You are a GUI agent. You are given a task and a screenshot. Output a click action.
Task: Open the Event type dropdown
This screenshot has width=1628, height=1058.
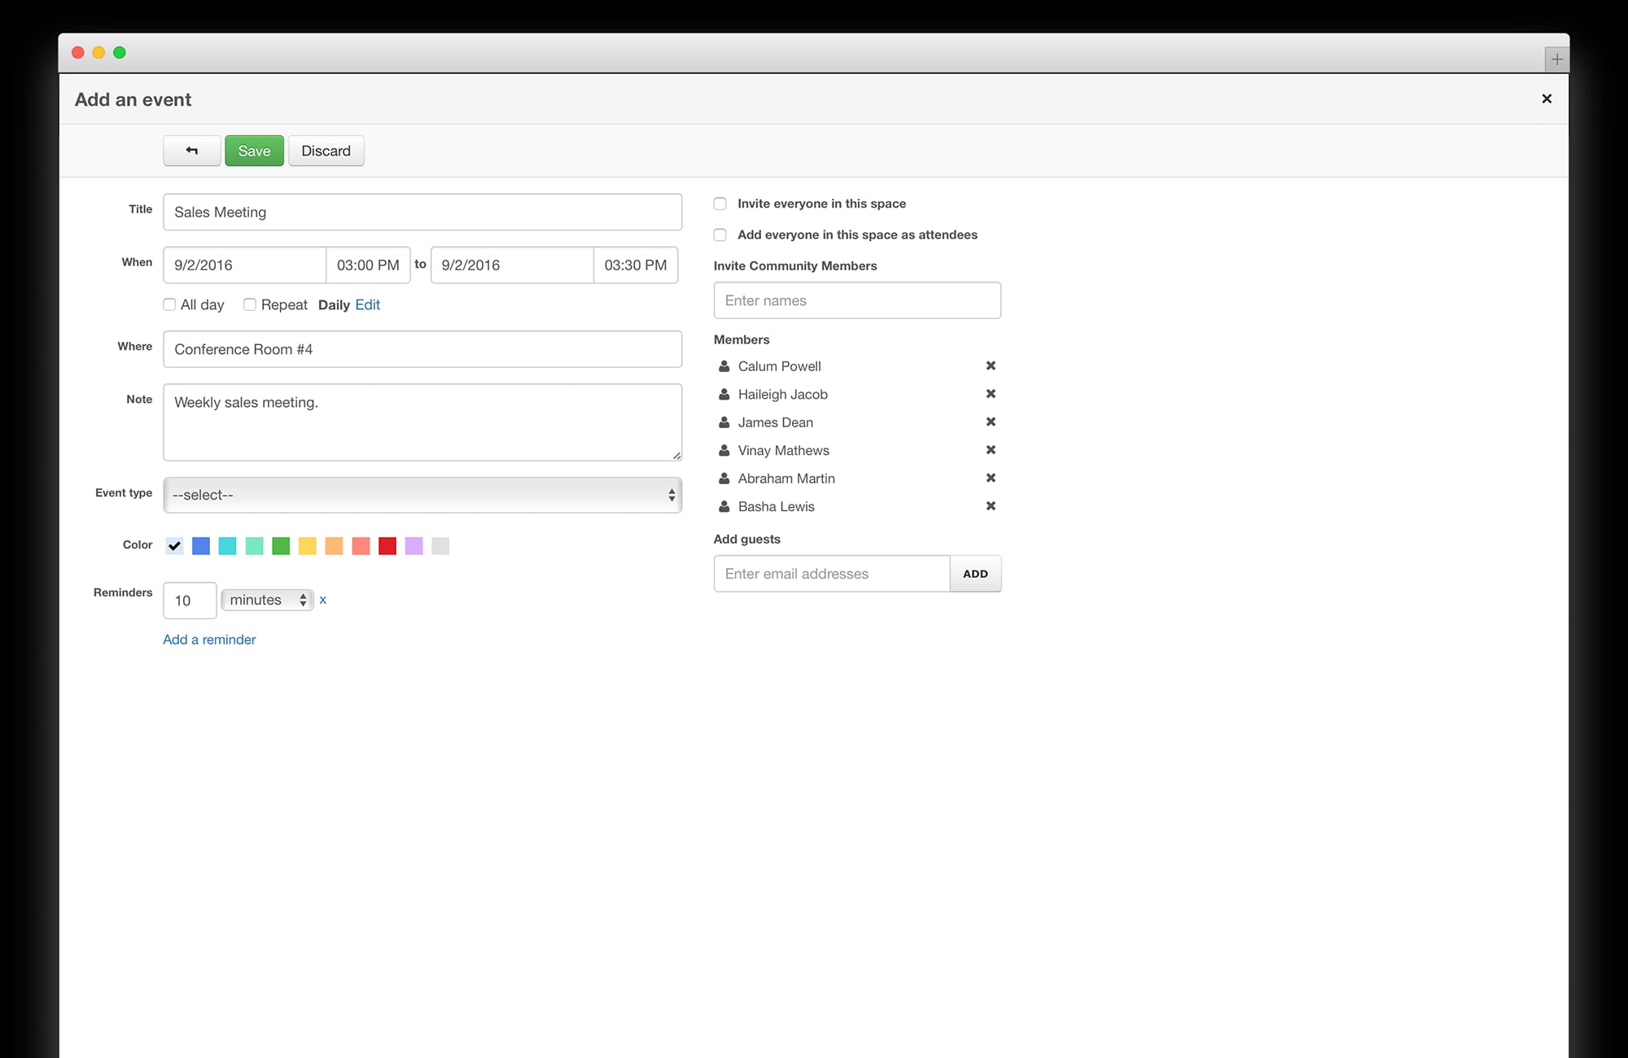click(422, 495)
